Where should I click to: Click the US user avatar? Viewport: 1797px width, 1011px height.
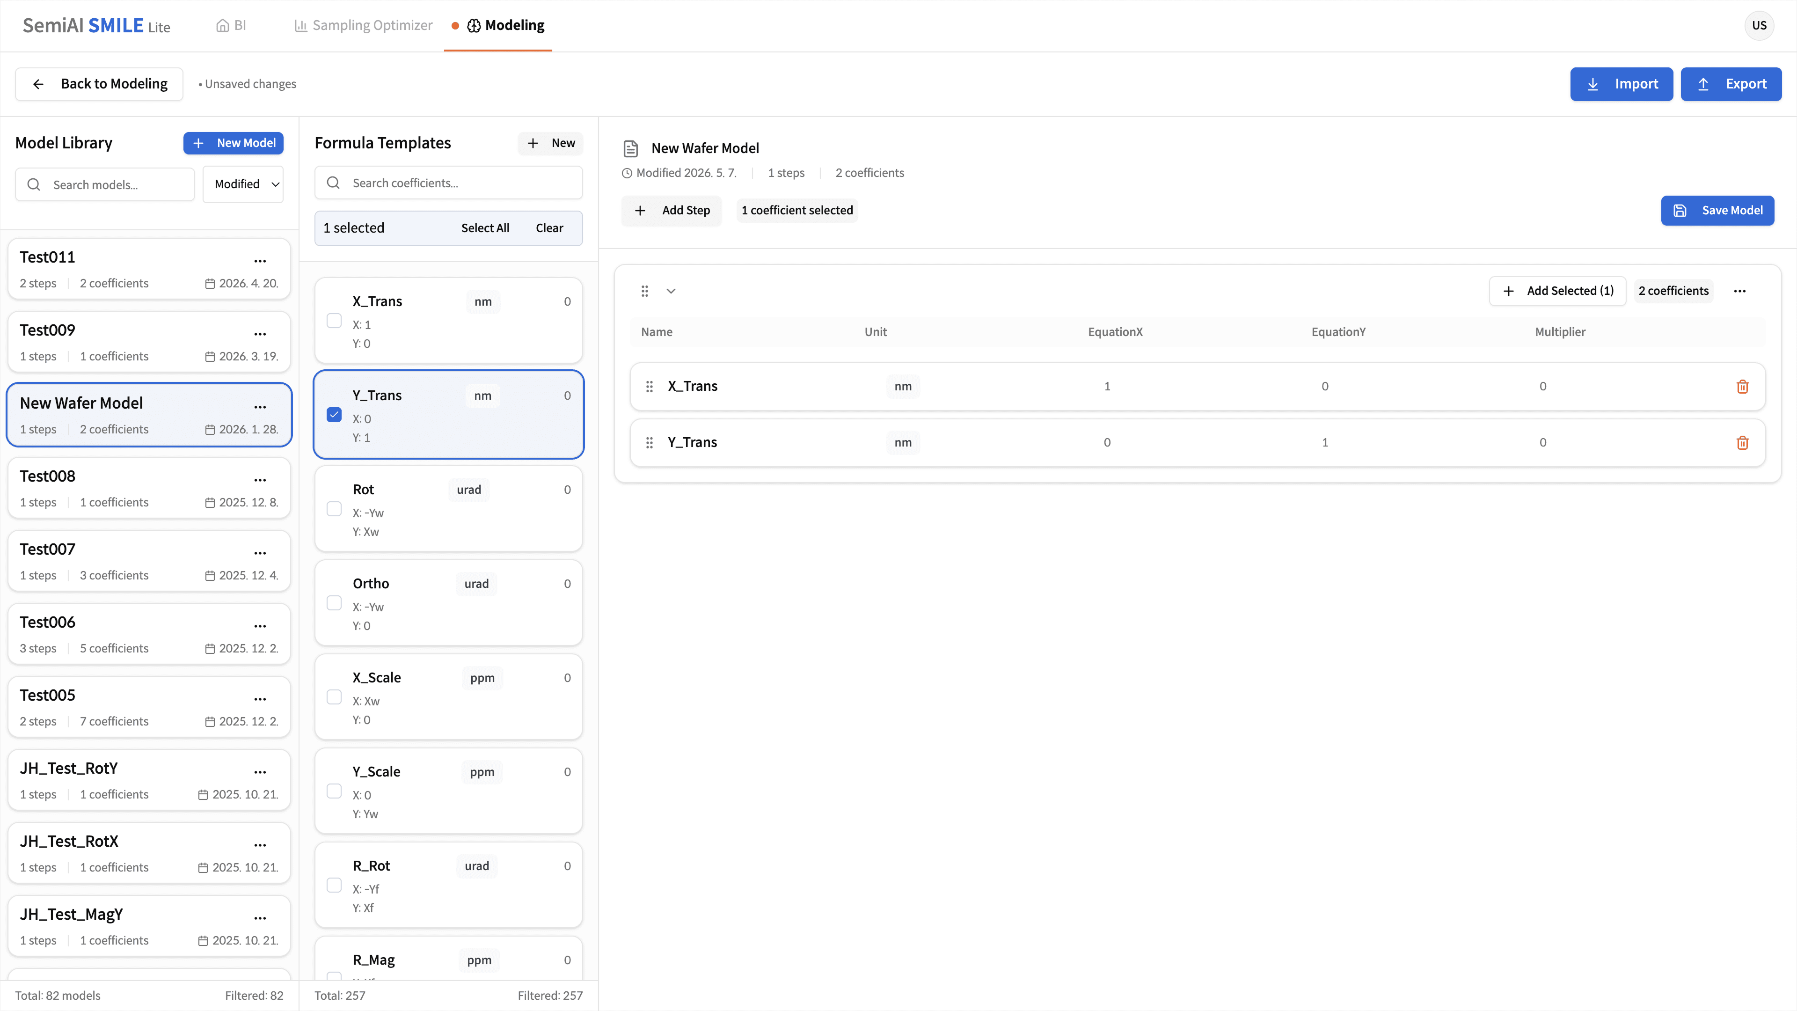(x=1760, y=26)
